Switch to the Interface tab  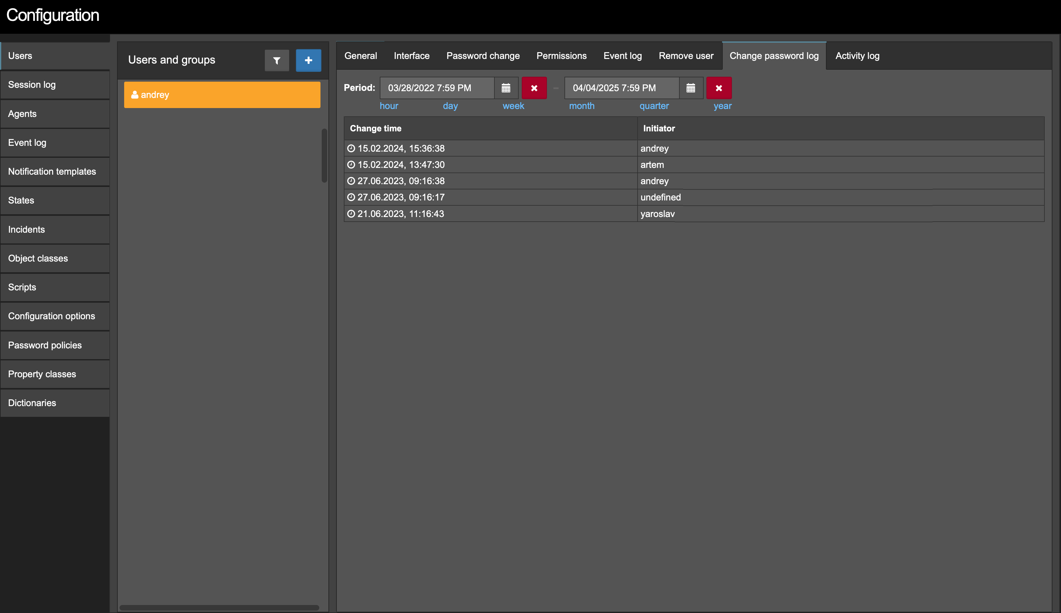412,56
